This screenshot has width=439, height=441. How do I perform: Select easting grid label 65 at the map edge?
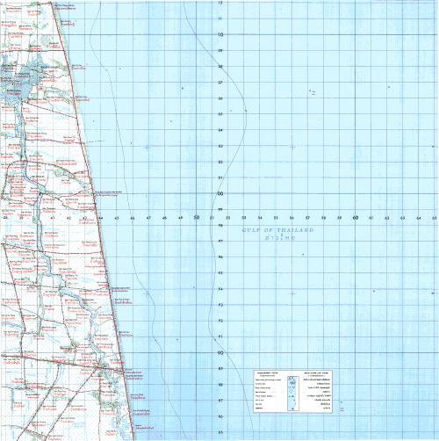click(435, 218)
